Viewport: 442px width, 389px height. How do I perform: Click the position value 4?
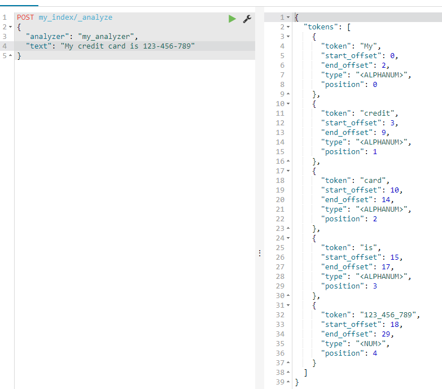pos(375,353)
